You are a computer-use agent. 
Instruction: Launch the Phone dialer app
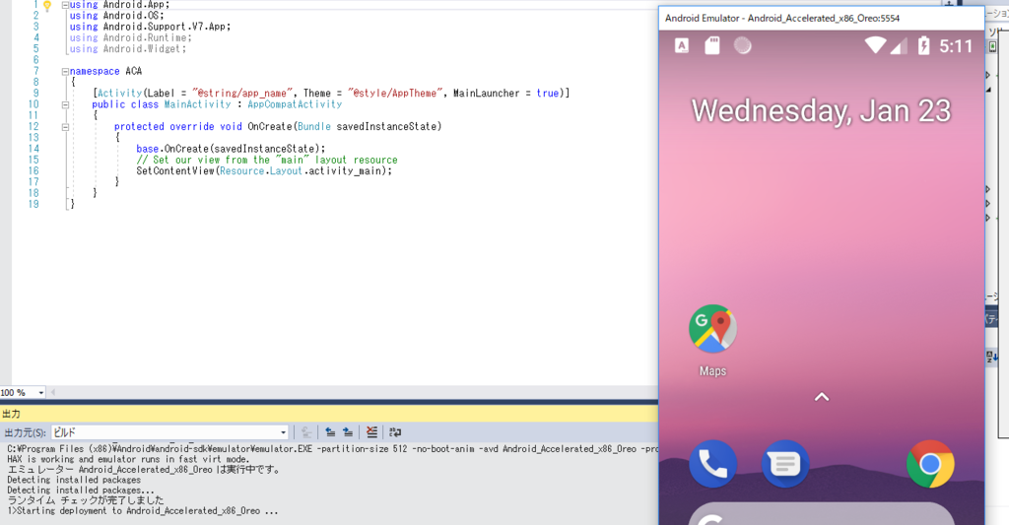click(x=712, y=464)
